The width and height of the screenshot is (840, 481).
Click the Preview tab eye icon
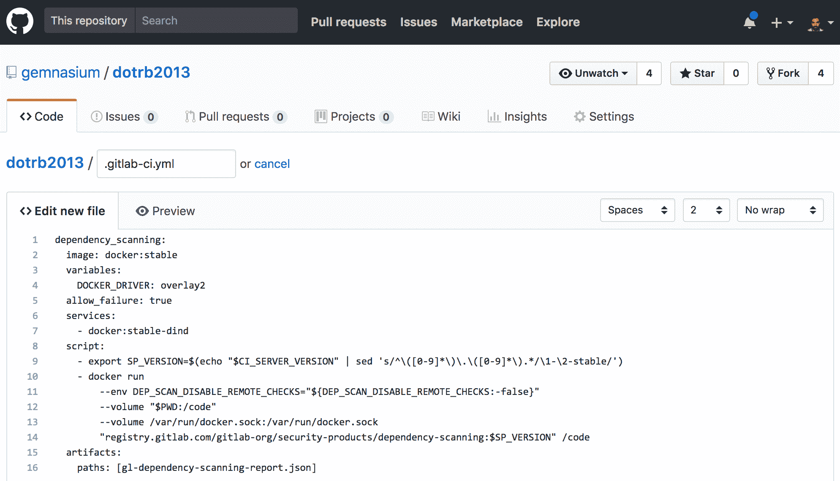click(142, 211)
